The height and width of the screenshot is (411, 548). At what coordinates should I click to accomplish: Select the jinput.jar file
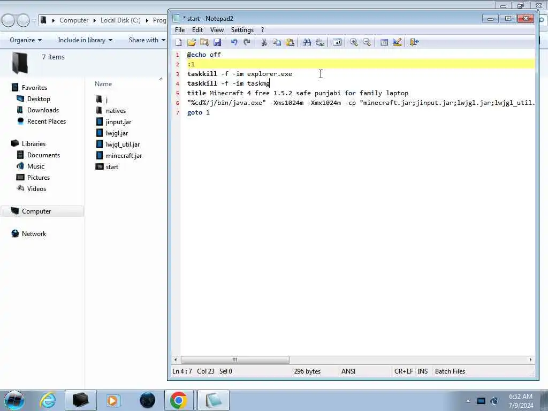tap(113, 122)
